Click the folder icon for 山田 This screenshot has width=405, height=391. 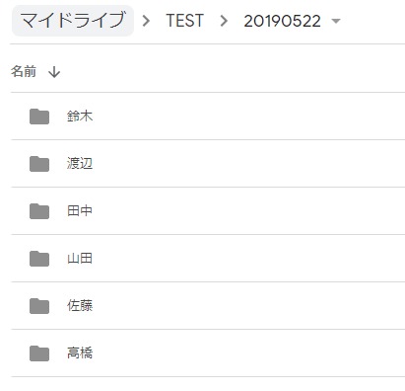pos(39,259)
